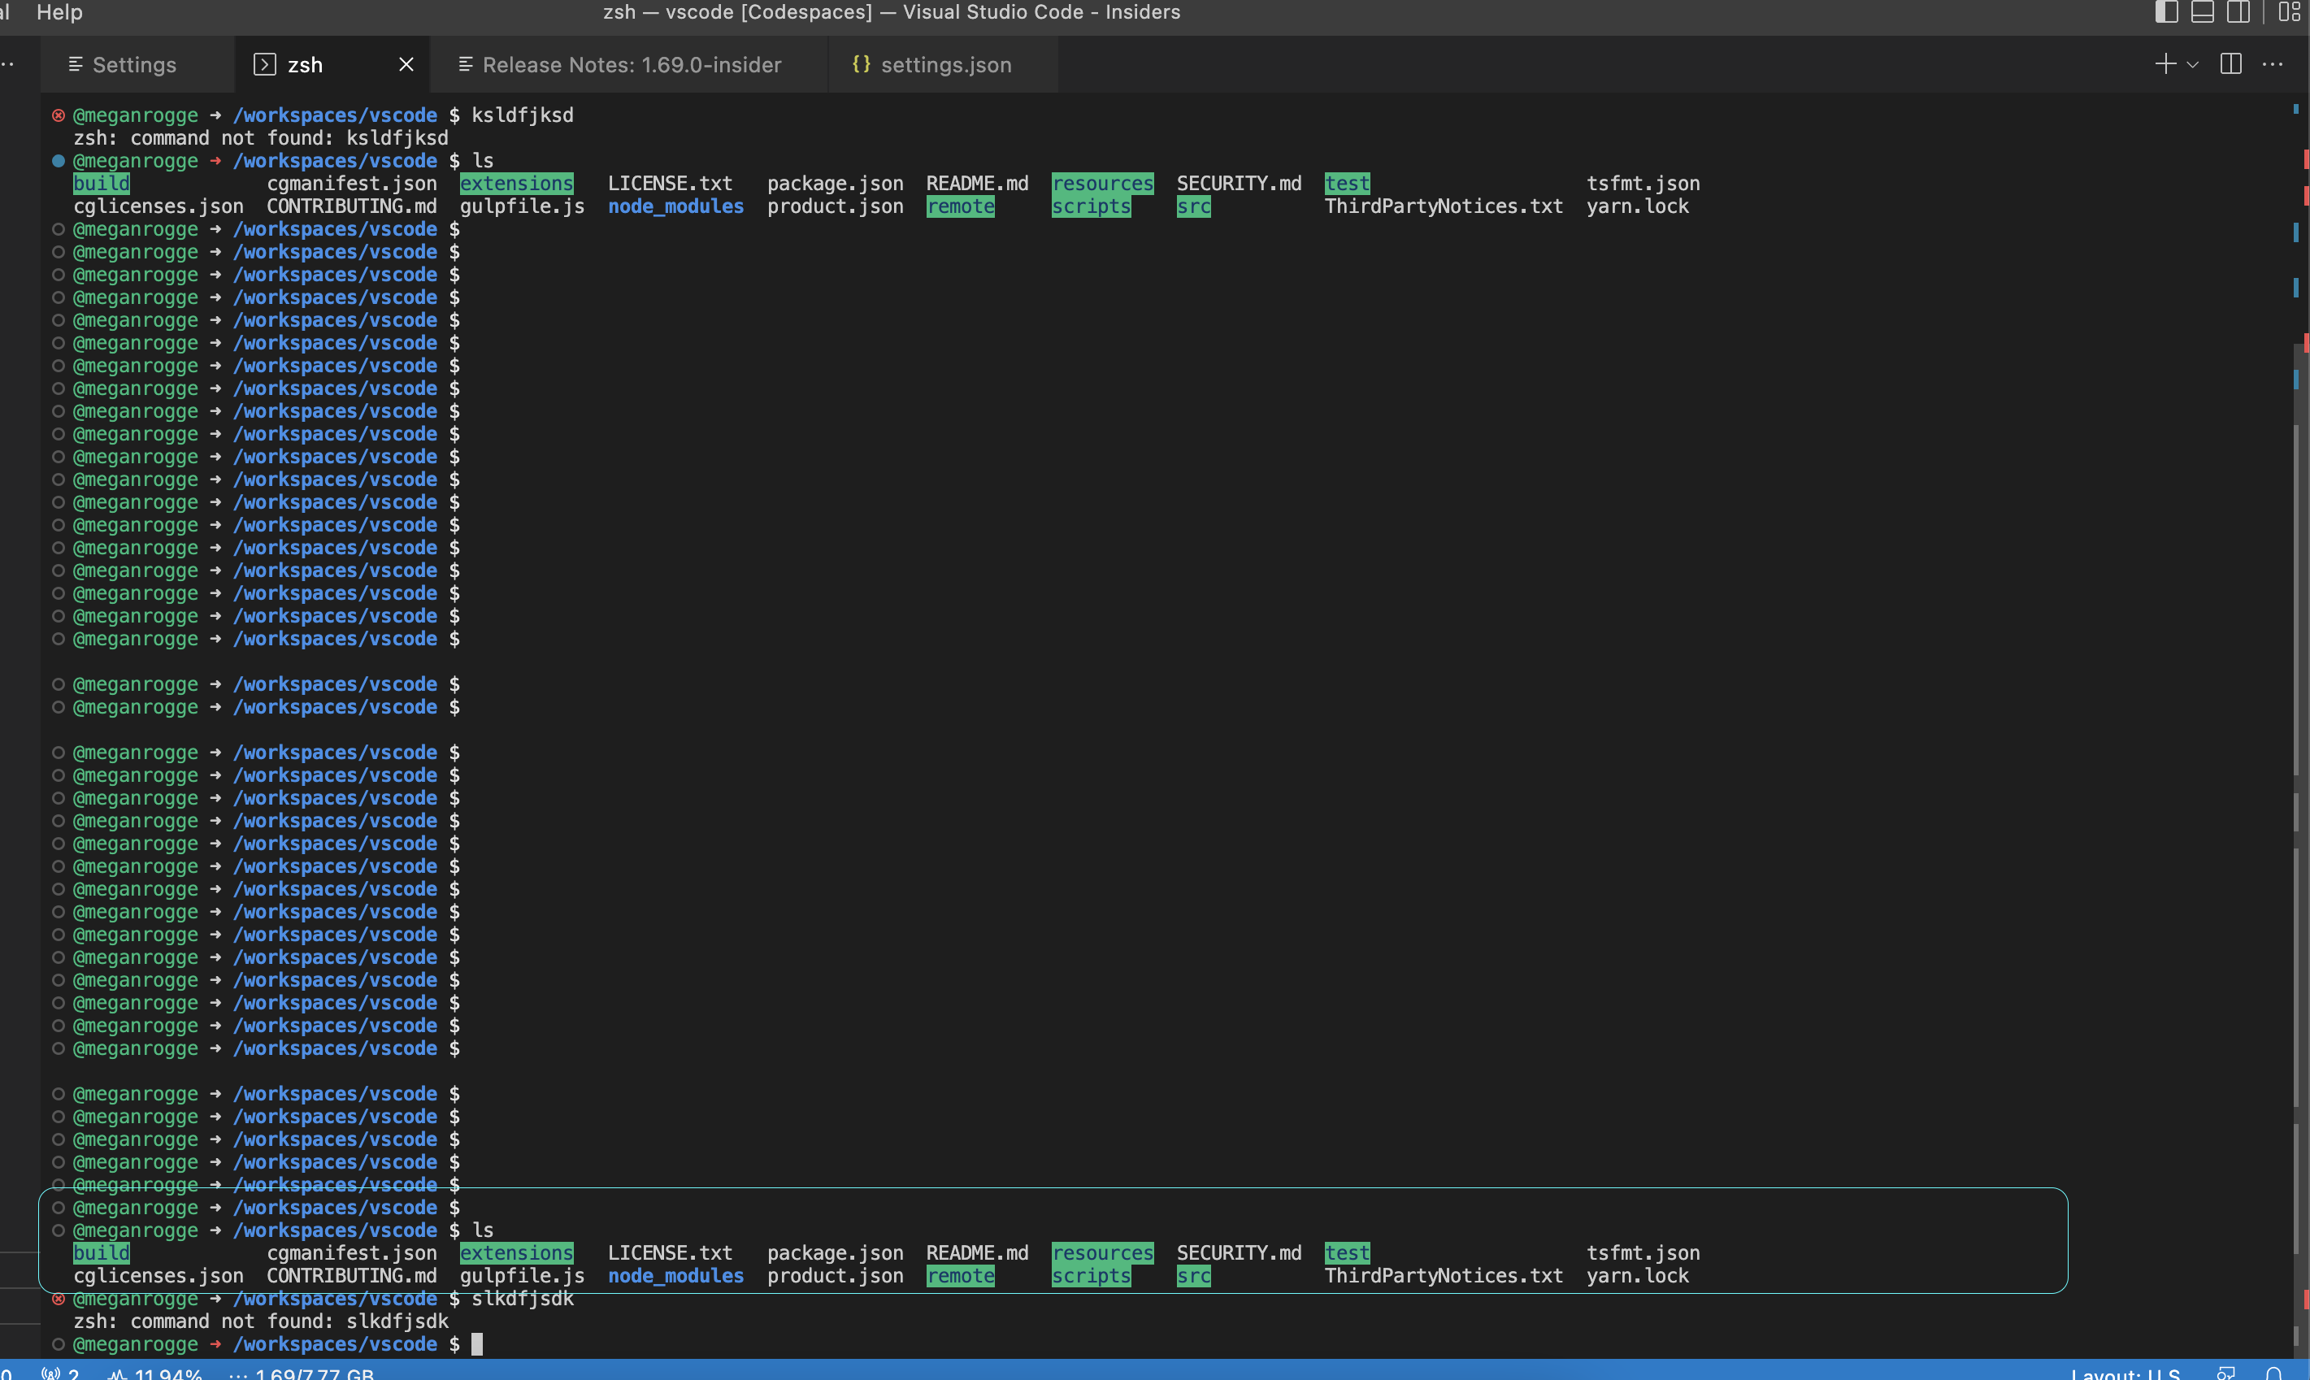
Task: Click the lines icon on the Settings tab
Action: (76, 64)
